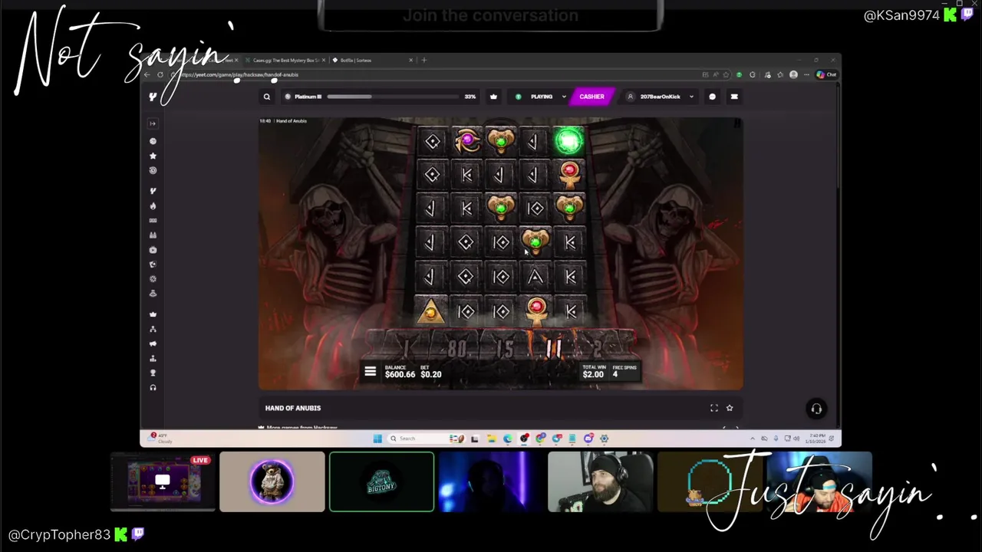Open the game hamburger menu beside Balance
Screen dimensions: 982x552
370,372
